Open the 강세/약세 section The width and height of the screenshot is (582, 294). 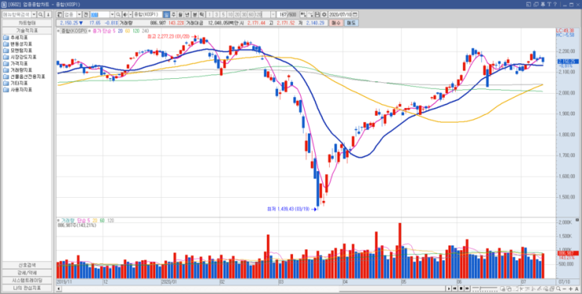tap(27, 272)
